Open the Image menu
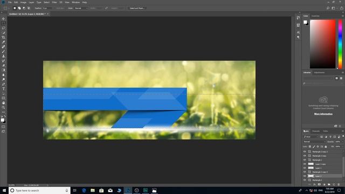Viewport: 345px width, 194px height. 23,2
